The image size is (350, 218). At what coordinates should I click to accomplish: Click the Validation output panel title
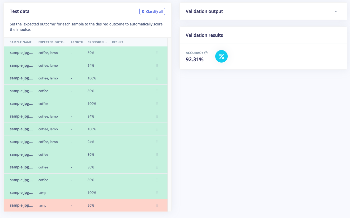204,11
